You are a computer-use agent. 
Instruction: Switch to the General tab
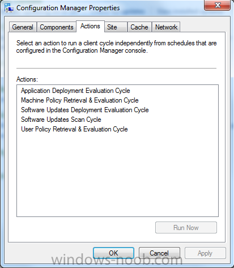click(23, 27)
